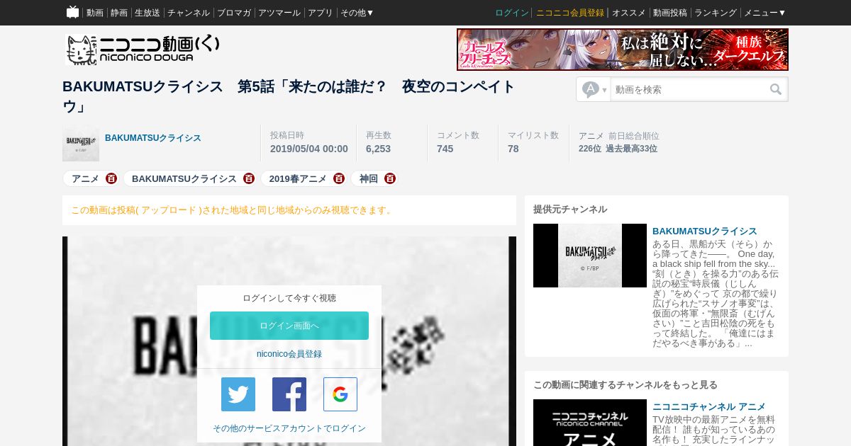Image resolution: width=851 pixels, height=446 pixels.
Task: Open dictionary icon beside 2019春アニメ tag
Action: coord(339,178)
